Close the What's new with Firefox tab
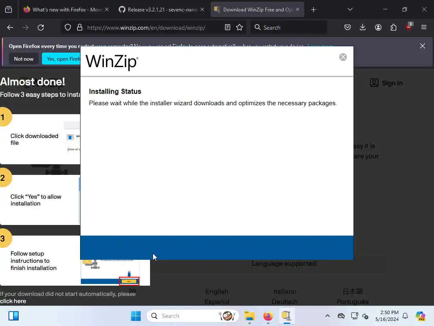The height and width of the screenshot is (326, 434). coord(107,10)
